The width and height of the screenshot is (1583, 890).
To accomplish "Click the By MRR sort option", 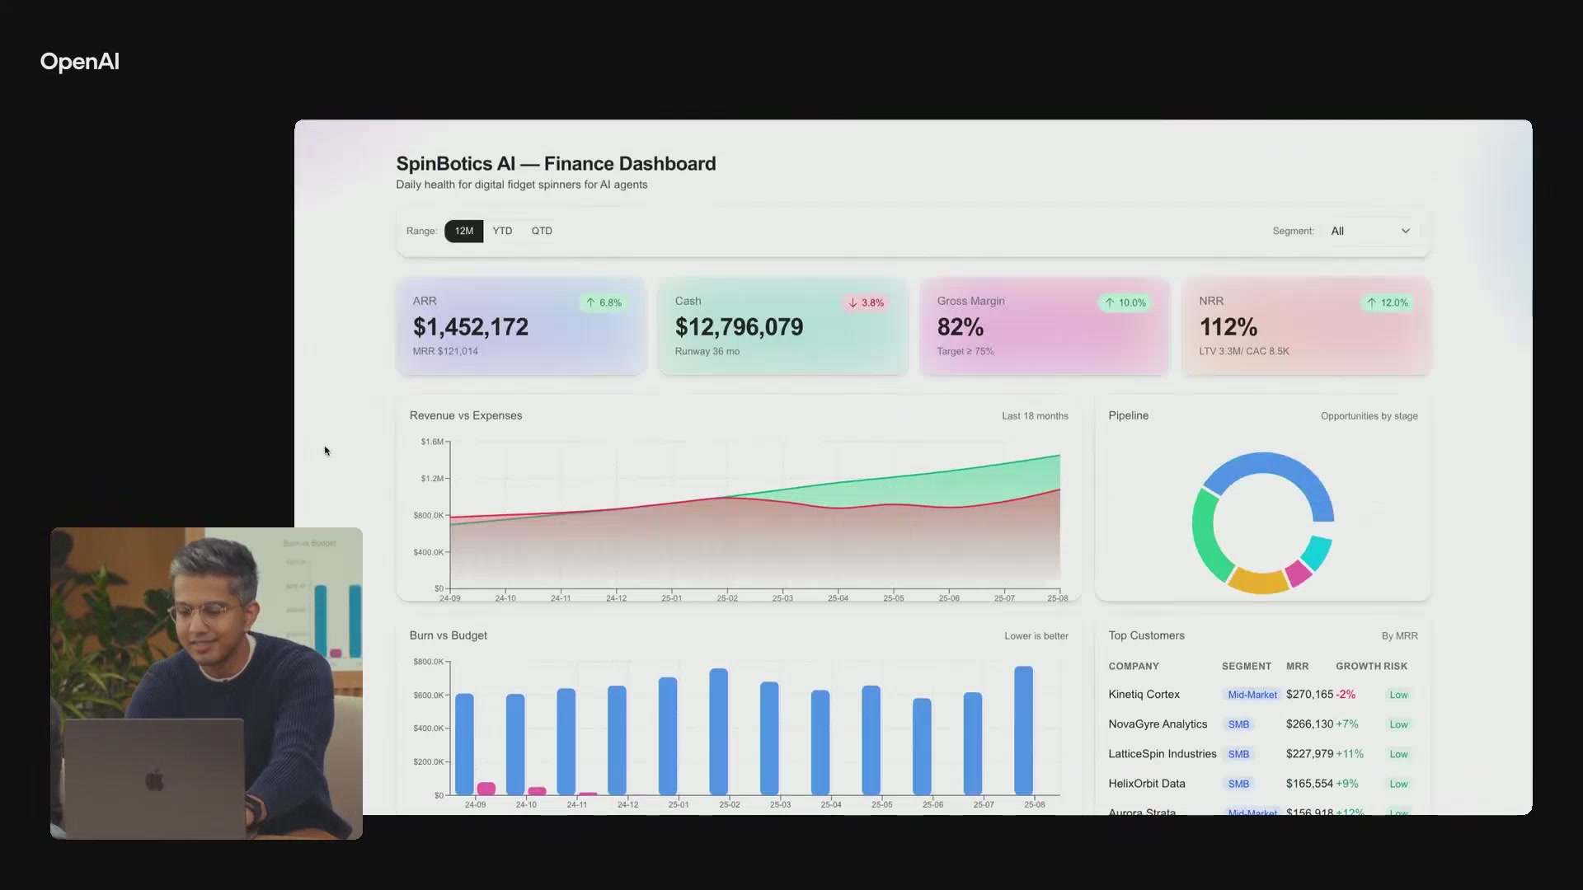I will coord(1399,635).
